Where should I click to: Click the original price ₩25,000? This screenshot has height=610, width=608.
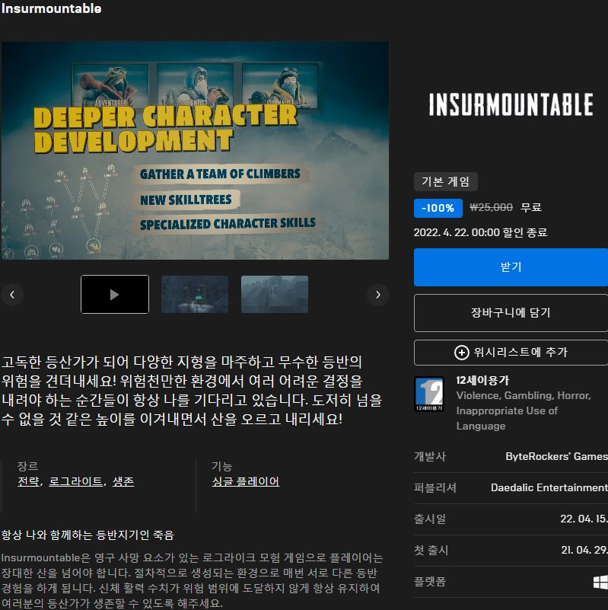(x=491, y=207)
